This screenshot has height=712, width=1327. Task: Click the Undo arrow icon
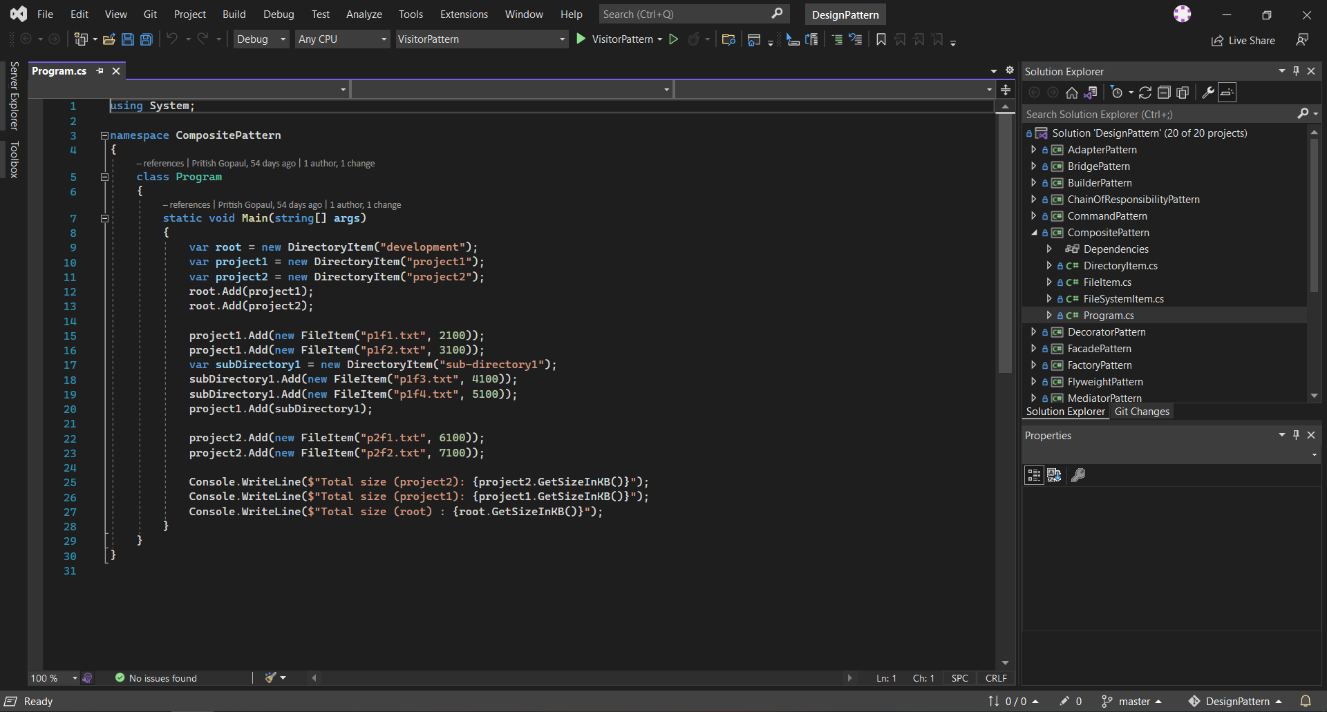pos(172,39)
